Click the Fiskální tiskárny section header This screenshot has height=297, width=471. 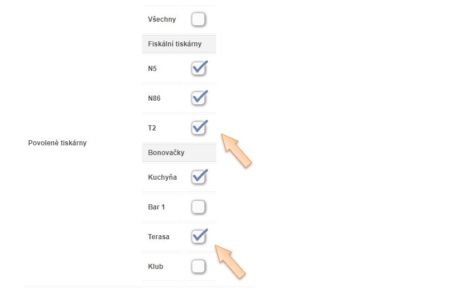[175, 44]
